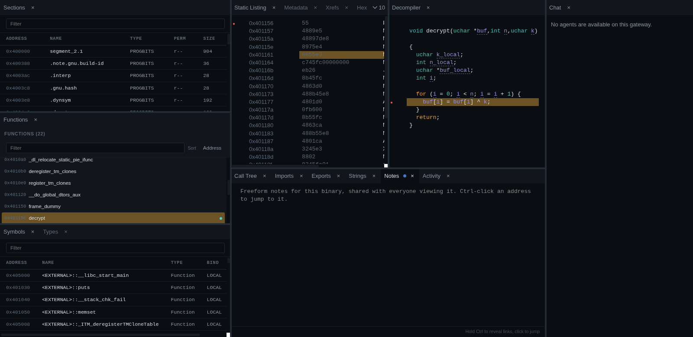Screen dimensions: 693x337
Task: Select deregister_tm_clones function
Action: (113, 171)
